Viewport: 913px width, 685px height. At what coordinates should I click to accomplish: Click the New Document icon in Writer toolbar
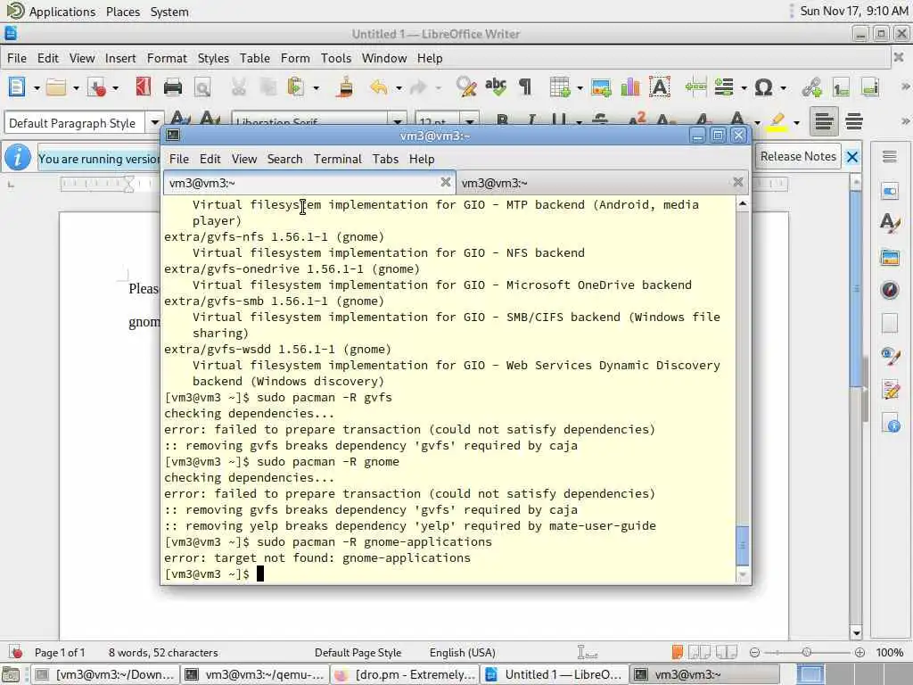17,87
